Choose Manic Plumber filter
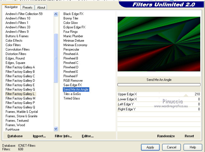The height and width of the screenshot is (152, 205). [x=73, y=36]
